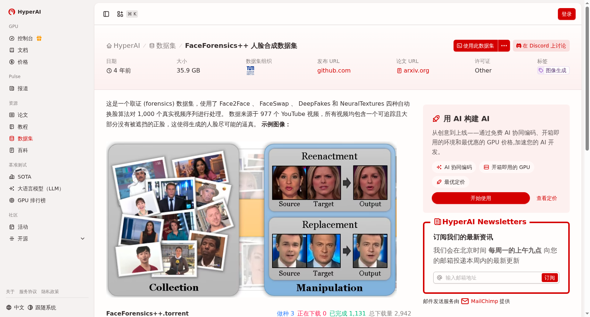Click the rocket icon beside 用 AI 构建 AI

point(436,119)
